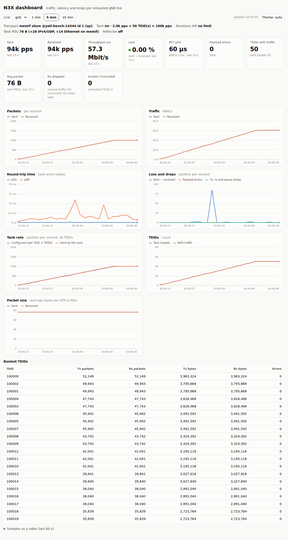
Task: Click the p99 peak near 20:00:34
Action: point(75,200)
